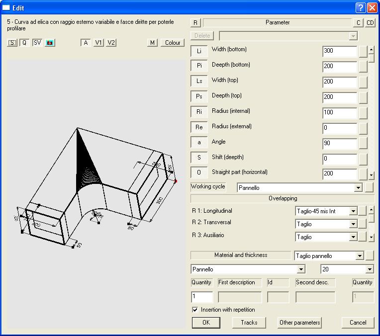Click the Parameter section header
This screenshot has height=336, width=380.
point(277,22)
